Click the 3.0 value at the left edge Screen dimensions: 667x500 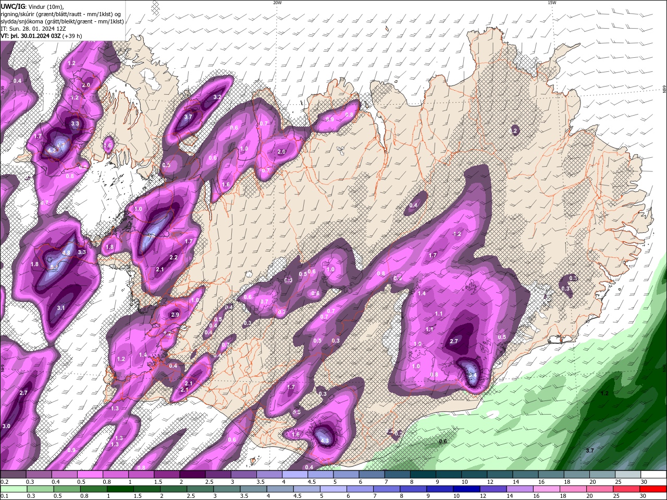pos(6,426)
